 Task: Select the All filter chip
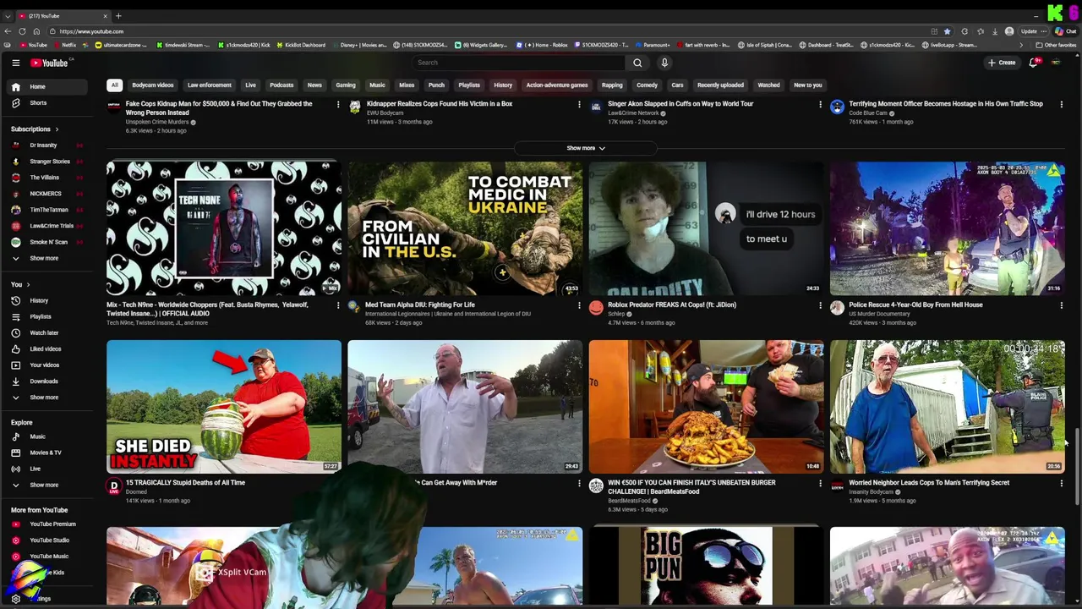click(114, 85)
